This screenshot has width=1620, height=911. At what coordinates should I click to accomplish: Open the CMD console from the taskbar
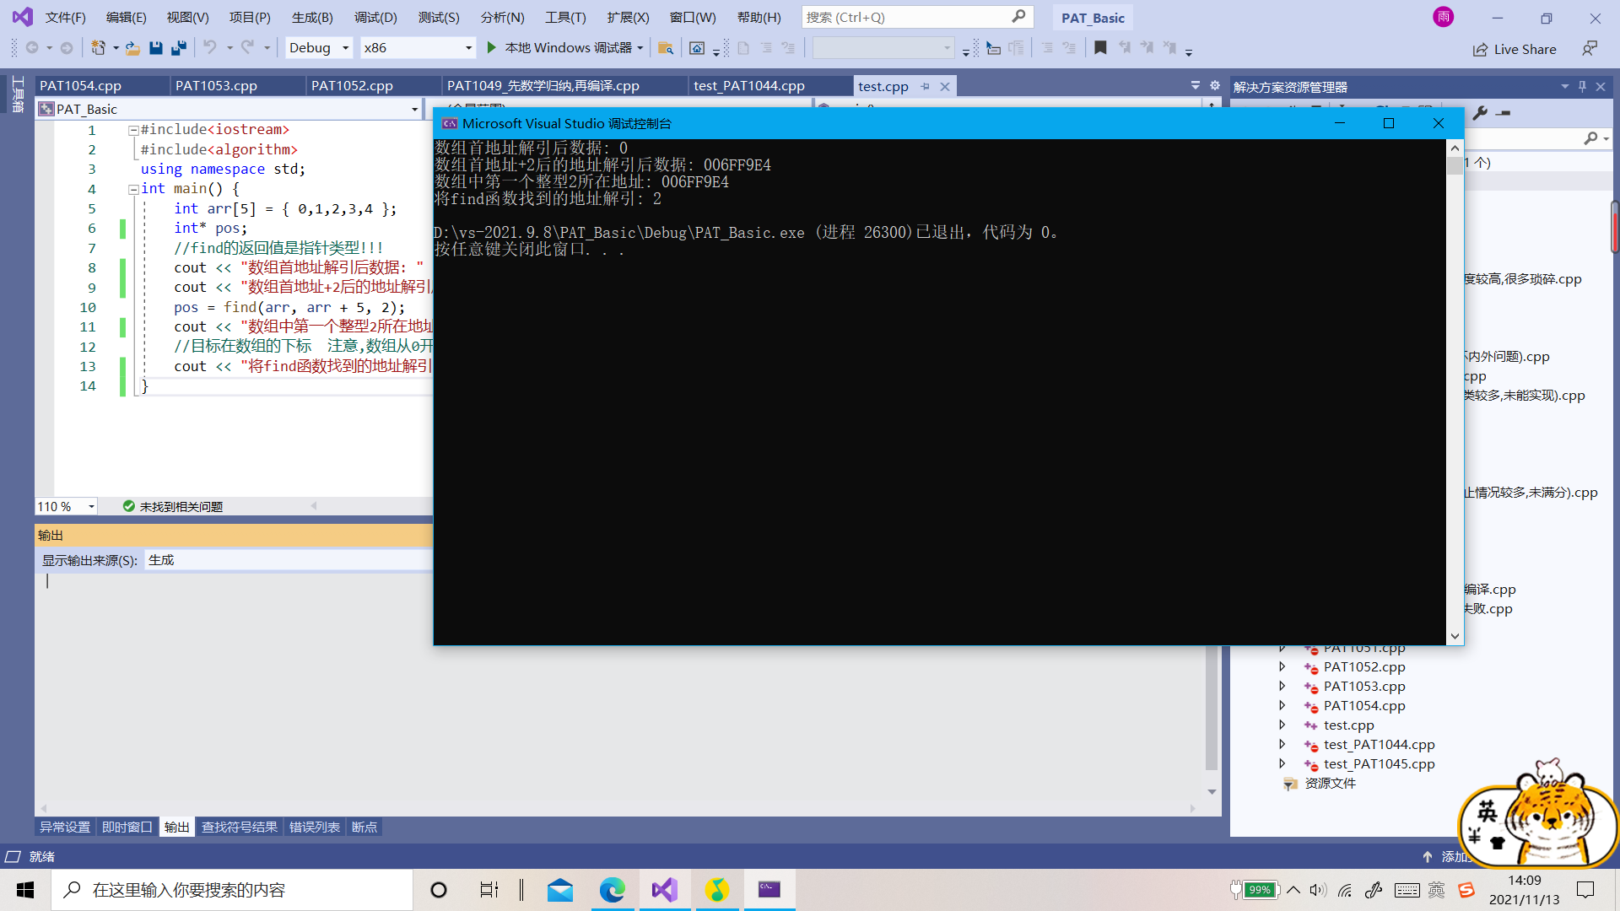[769, 889]
